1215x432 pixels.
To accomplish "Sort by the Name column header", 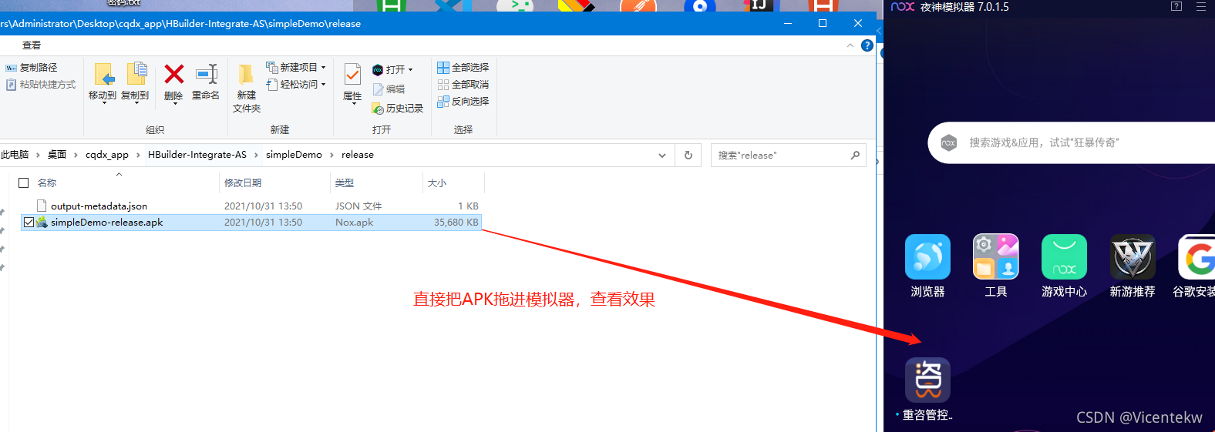I will pyautogui.click(x=47, y=183).
